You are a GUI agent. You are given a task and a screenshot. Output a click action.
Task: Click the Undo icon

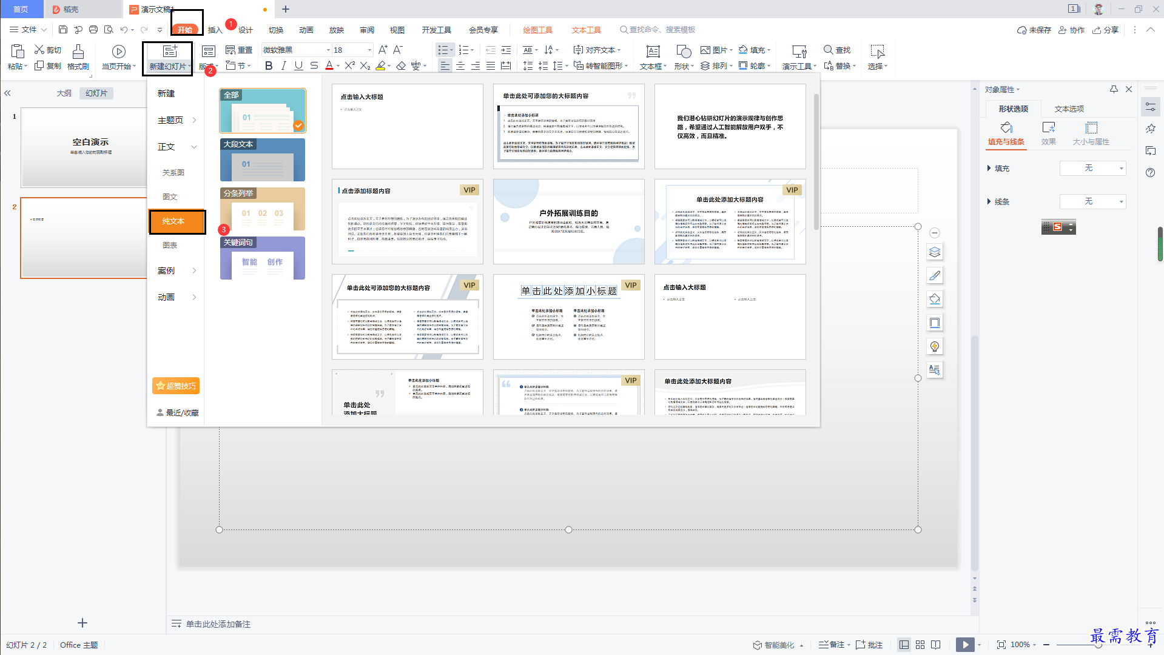124,29
